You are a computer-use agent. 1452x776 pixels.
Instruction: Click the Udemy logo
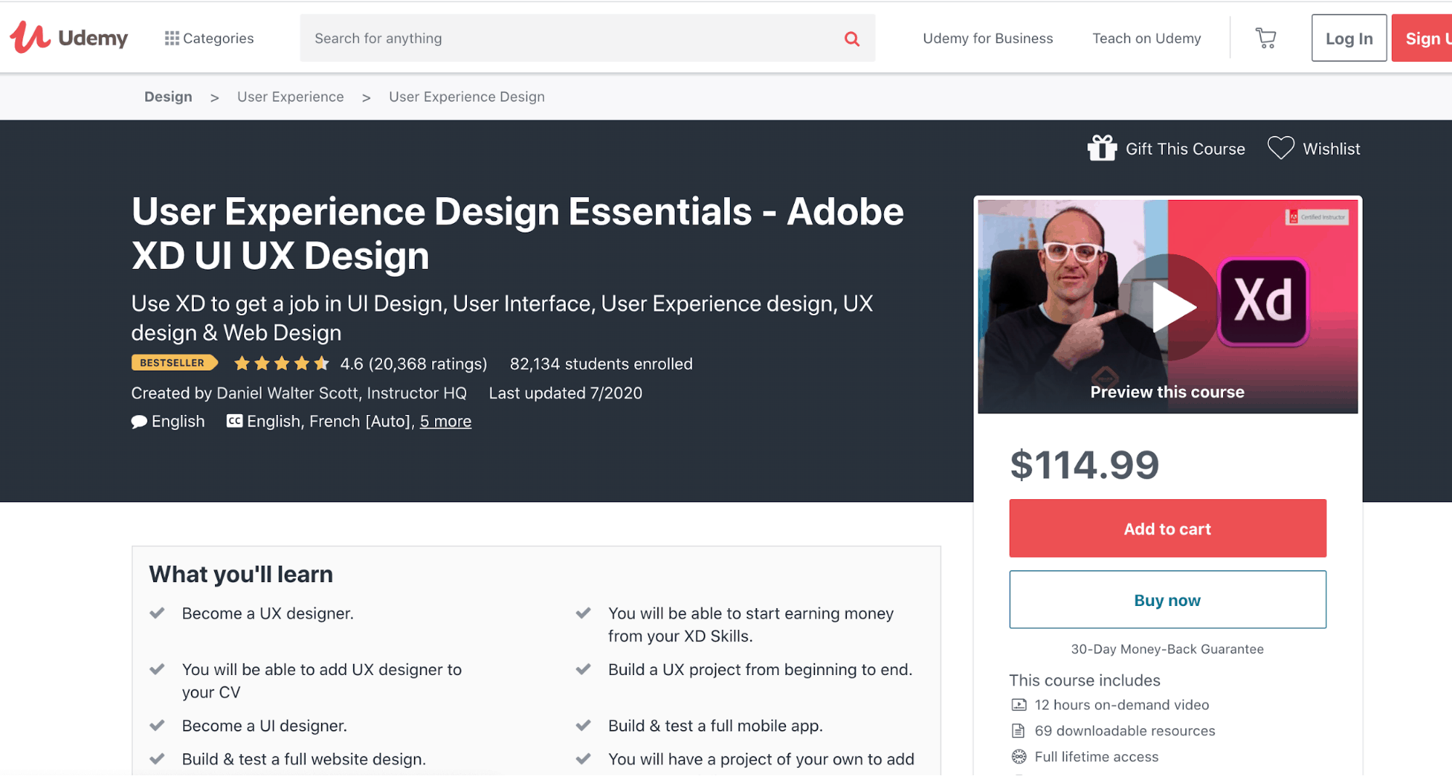(x=69, y=38)
